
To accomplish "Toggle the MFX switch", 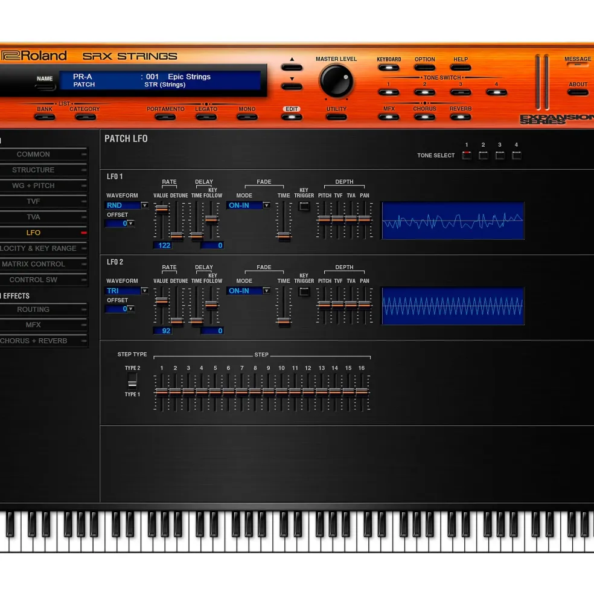I will 388,117.
